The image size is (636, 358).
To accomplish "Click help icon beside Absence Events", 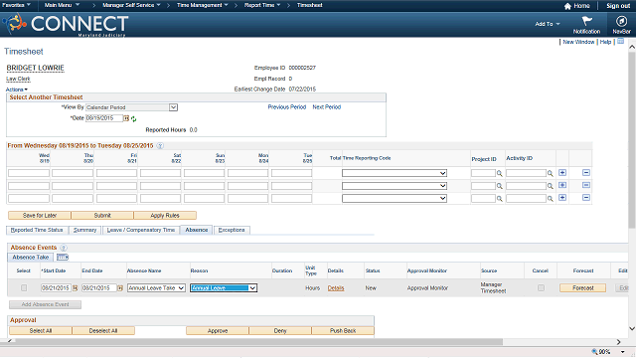I will pos(64,248).
